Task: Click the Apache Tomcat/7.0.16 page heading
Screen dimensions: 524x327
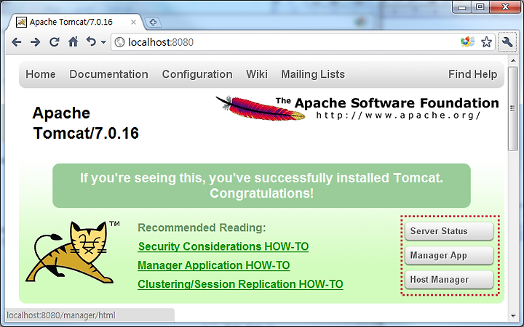Action: point(86,123)
